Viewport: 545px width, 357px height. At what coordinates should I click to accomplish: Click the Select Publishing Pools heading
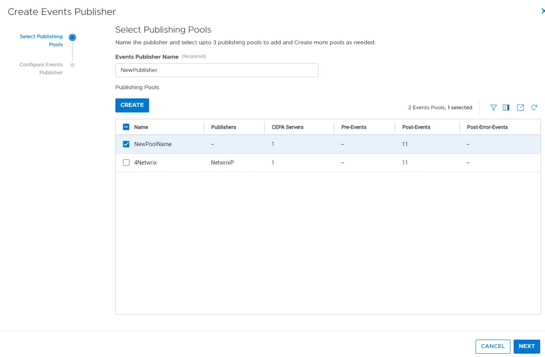click(163, 29)
